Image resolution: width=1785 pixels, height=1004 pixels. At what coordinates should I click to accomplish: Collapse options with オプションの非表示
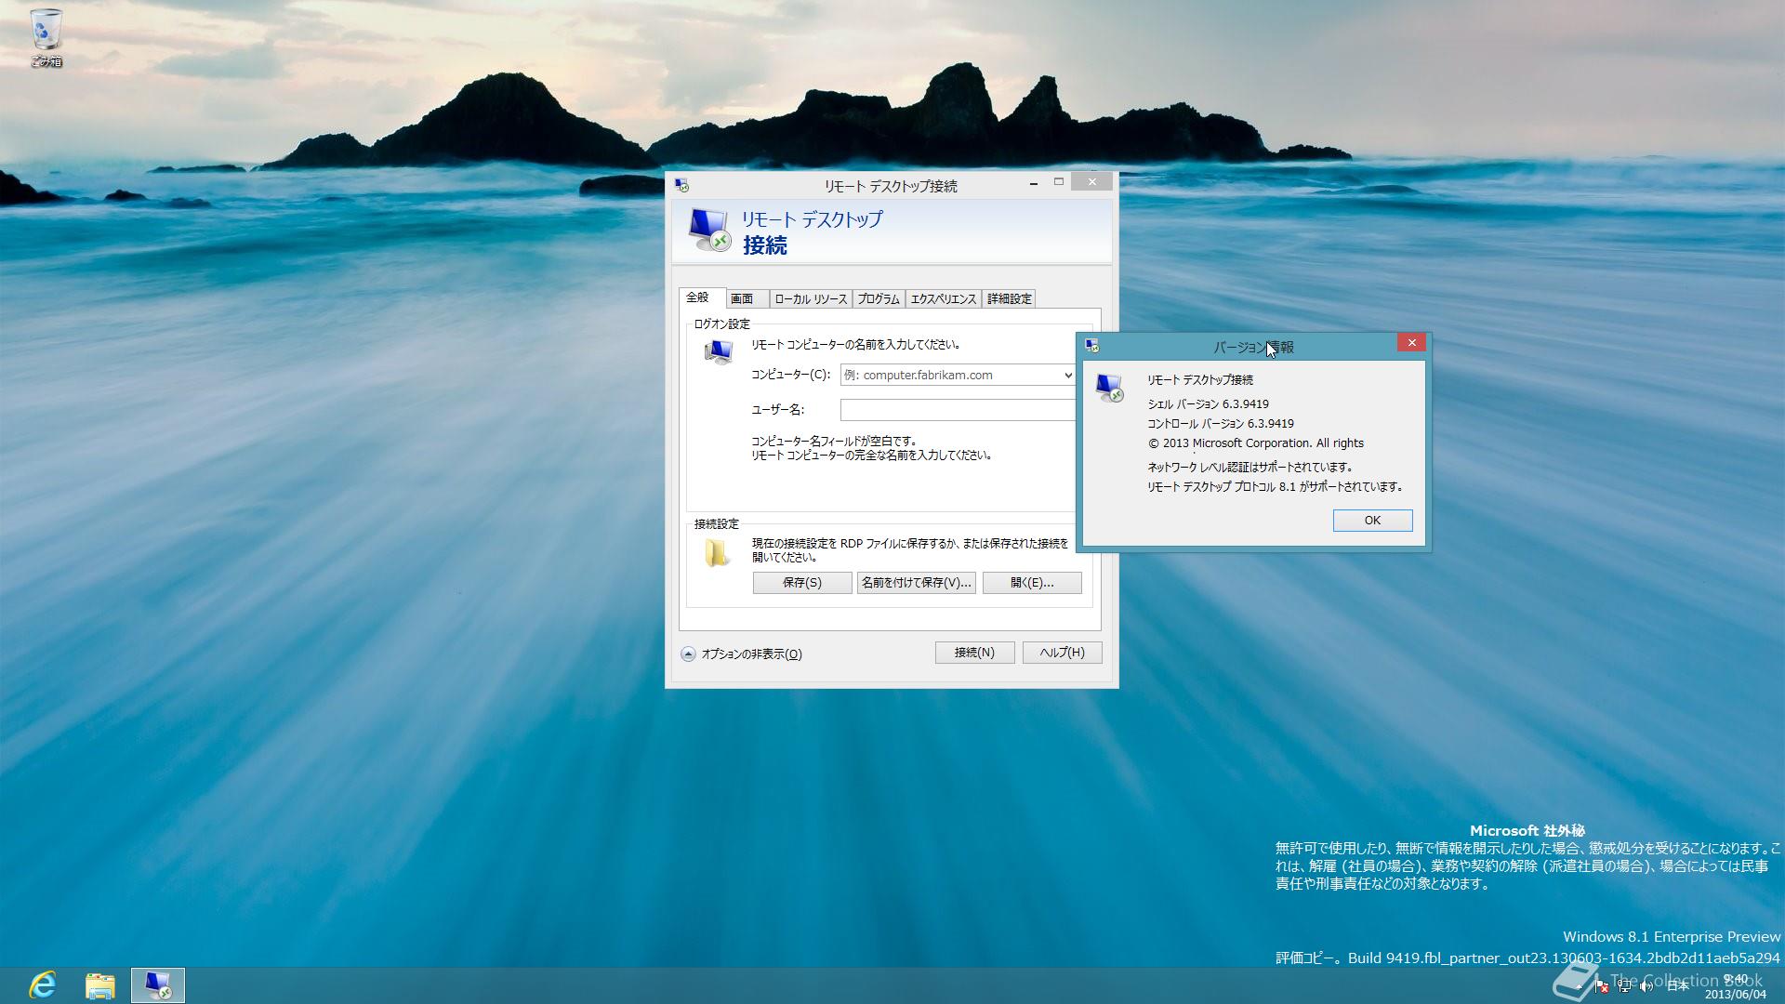coord(742,654)
